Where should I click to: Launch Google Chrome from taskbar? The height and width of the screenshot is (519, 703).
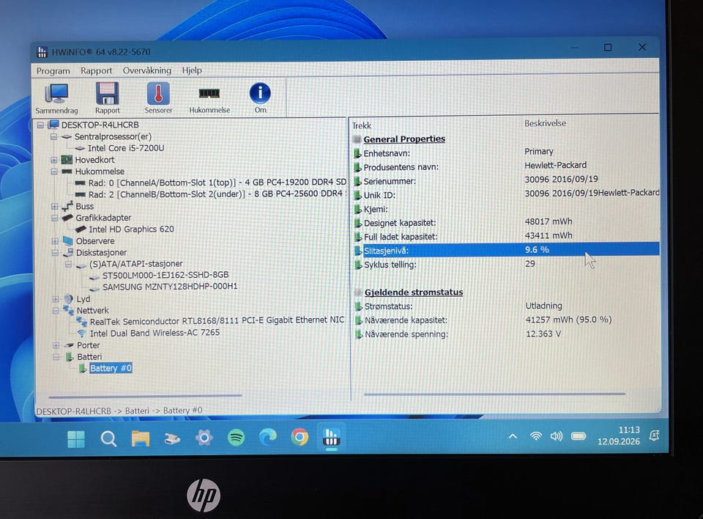point(300,437)
